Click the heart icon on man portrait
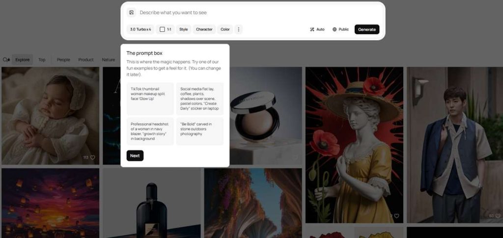The width and height of the screenshot is (503, 238). tap(498, 216)
